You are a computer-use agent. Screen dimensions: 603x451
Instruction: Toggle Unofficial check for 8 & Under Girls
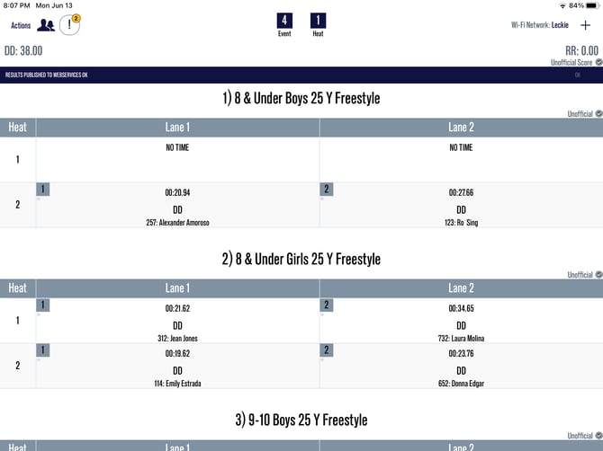coord(598,275)
